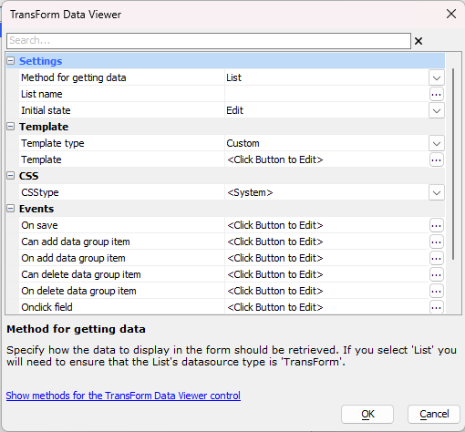
Task: Collapse the Template section
Action: (x=11, y=127)
